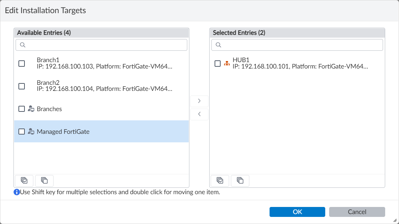This screenshot has width=399, height=224.
Task: Tick the HUB1 checkbox in Selected Entries
Action: 218,64
